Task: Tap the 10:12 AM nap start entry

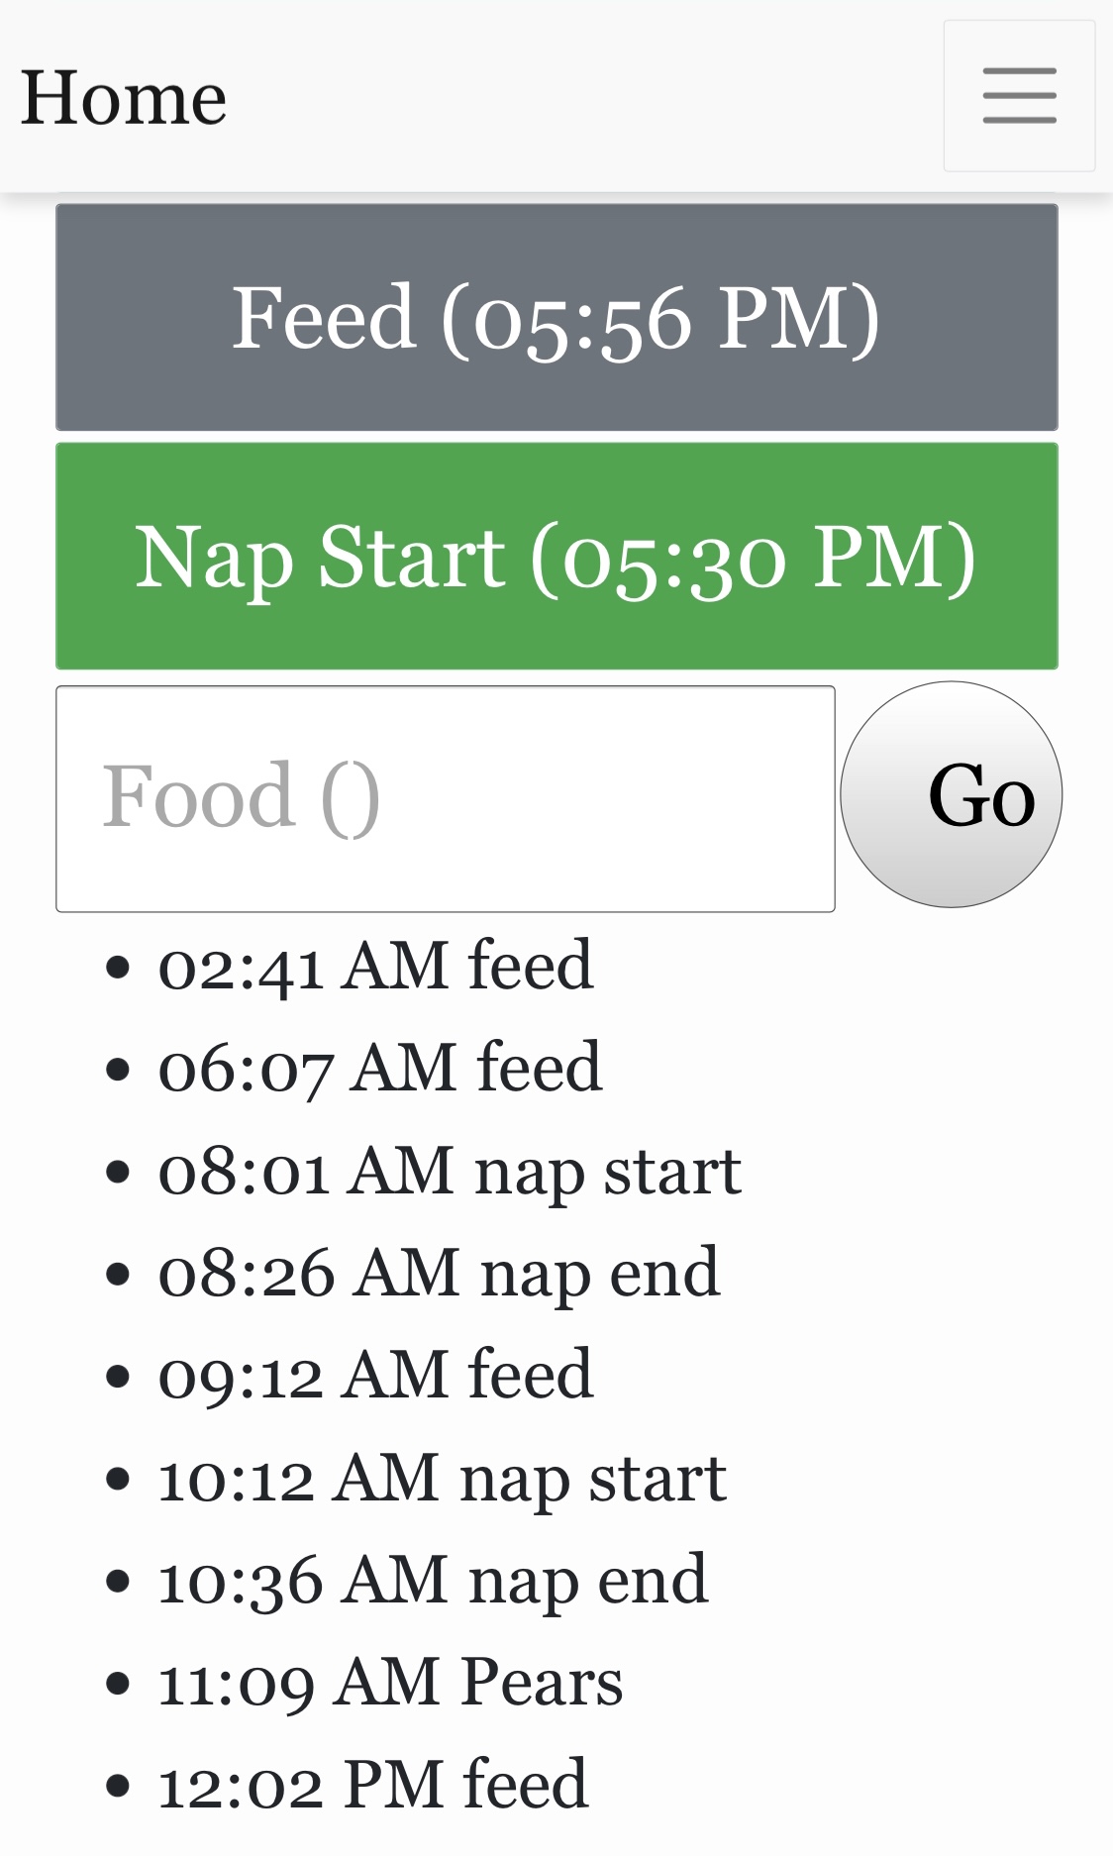Action: click(x=443, y=1478)
